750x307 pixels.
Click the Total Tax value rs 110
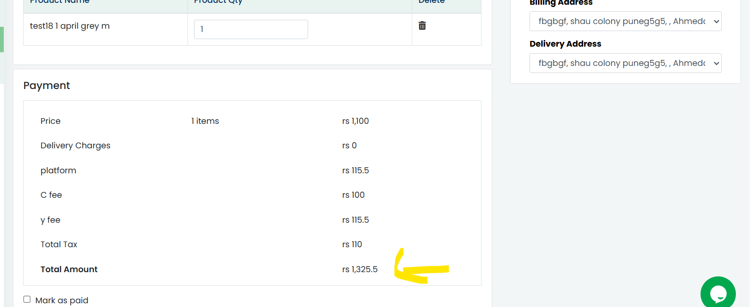(352, 244)
